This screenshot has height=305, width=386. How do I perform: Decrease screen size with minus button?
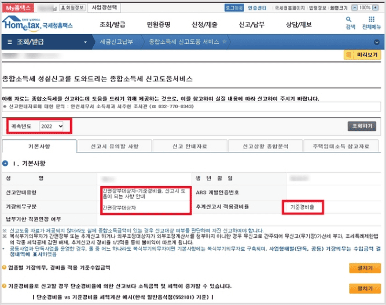(x=354, y=8)
